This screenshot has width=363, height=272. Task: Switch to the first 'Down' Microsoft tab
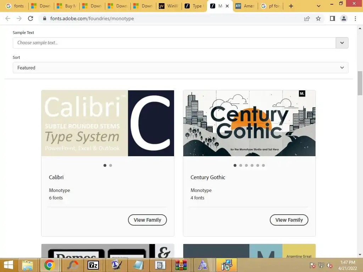pyautogui.click(x=41, y=6)
